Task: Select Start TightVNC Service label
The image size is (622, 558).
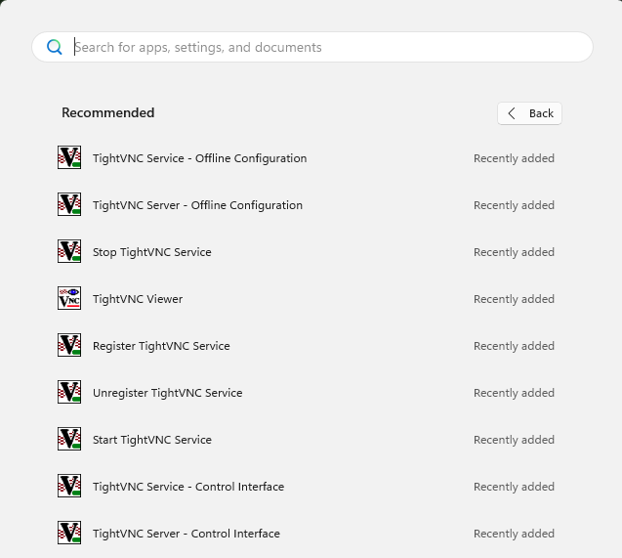Action: coord(151,440)
